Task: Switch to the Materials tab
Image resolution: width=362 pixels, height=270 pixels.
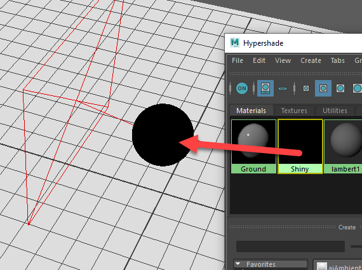Action: (251, 111)
